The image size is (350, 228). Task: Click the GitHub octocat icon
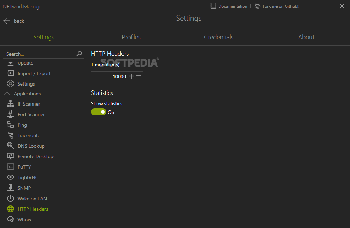pyautogui.click(x=257, y=6)
